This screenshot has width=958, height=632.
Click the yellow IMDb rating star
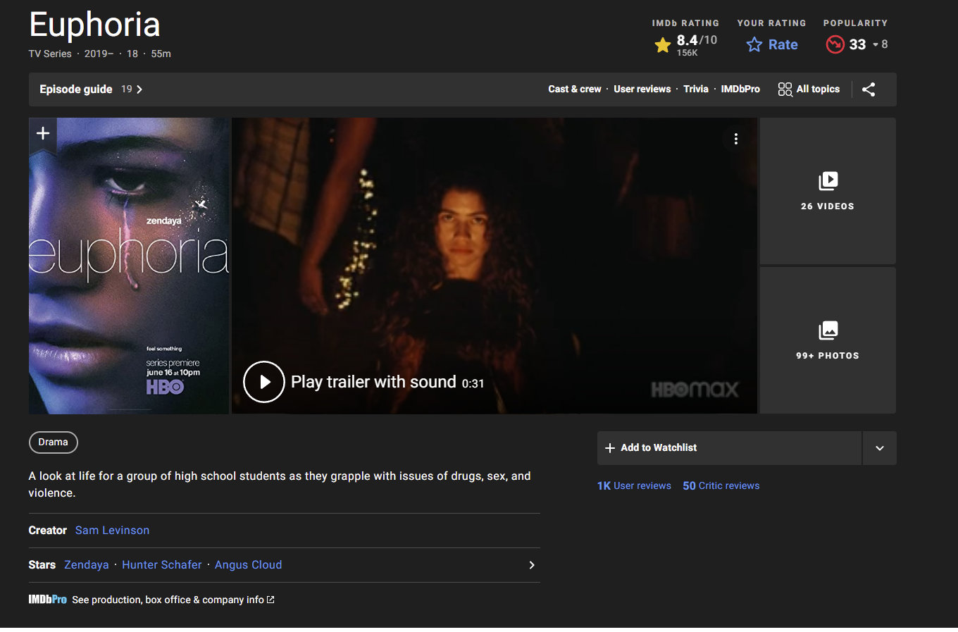(x=663, y=45)
